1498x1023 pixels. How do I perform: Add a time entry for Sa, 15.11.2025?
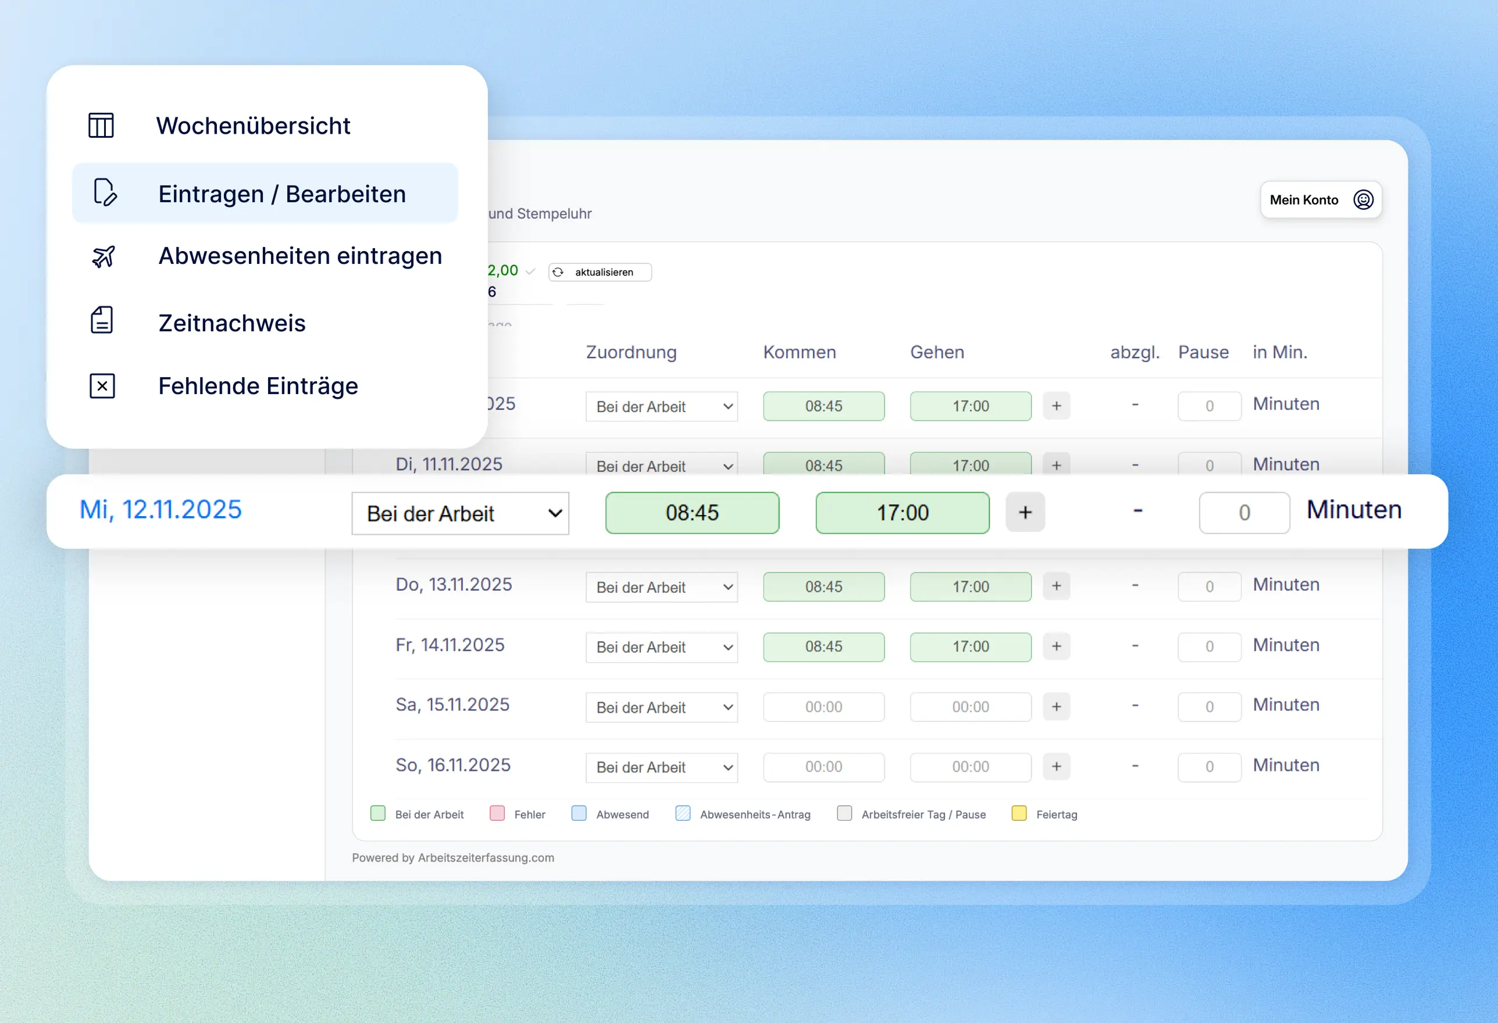[1056, 707]
